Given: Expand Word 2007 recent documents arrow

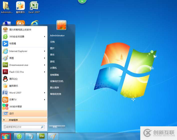Looking at the screenshot, I should [x=44, y=93].
